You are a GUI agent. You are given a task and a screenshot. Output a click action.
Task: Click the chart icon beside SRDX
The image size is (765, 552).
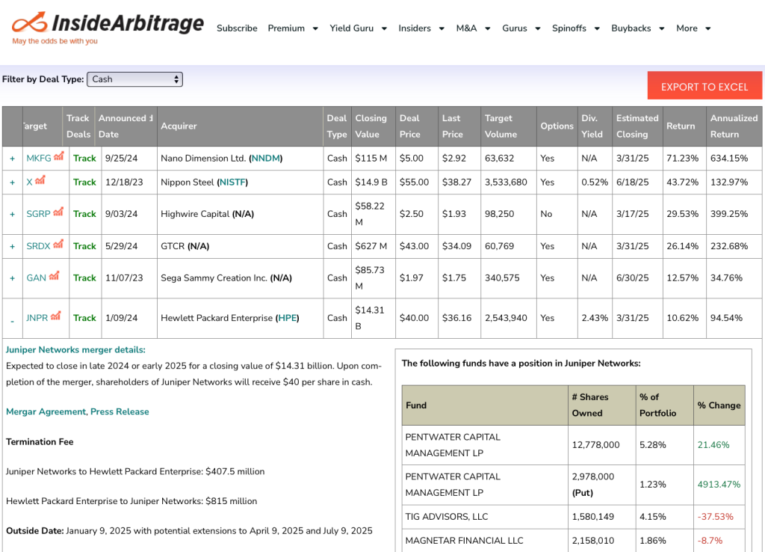coord(58,245)
